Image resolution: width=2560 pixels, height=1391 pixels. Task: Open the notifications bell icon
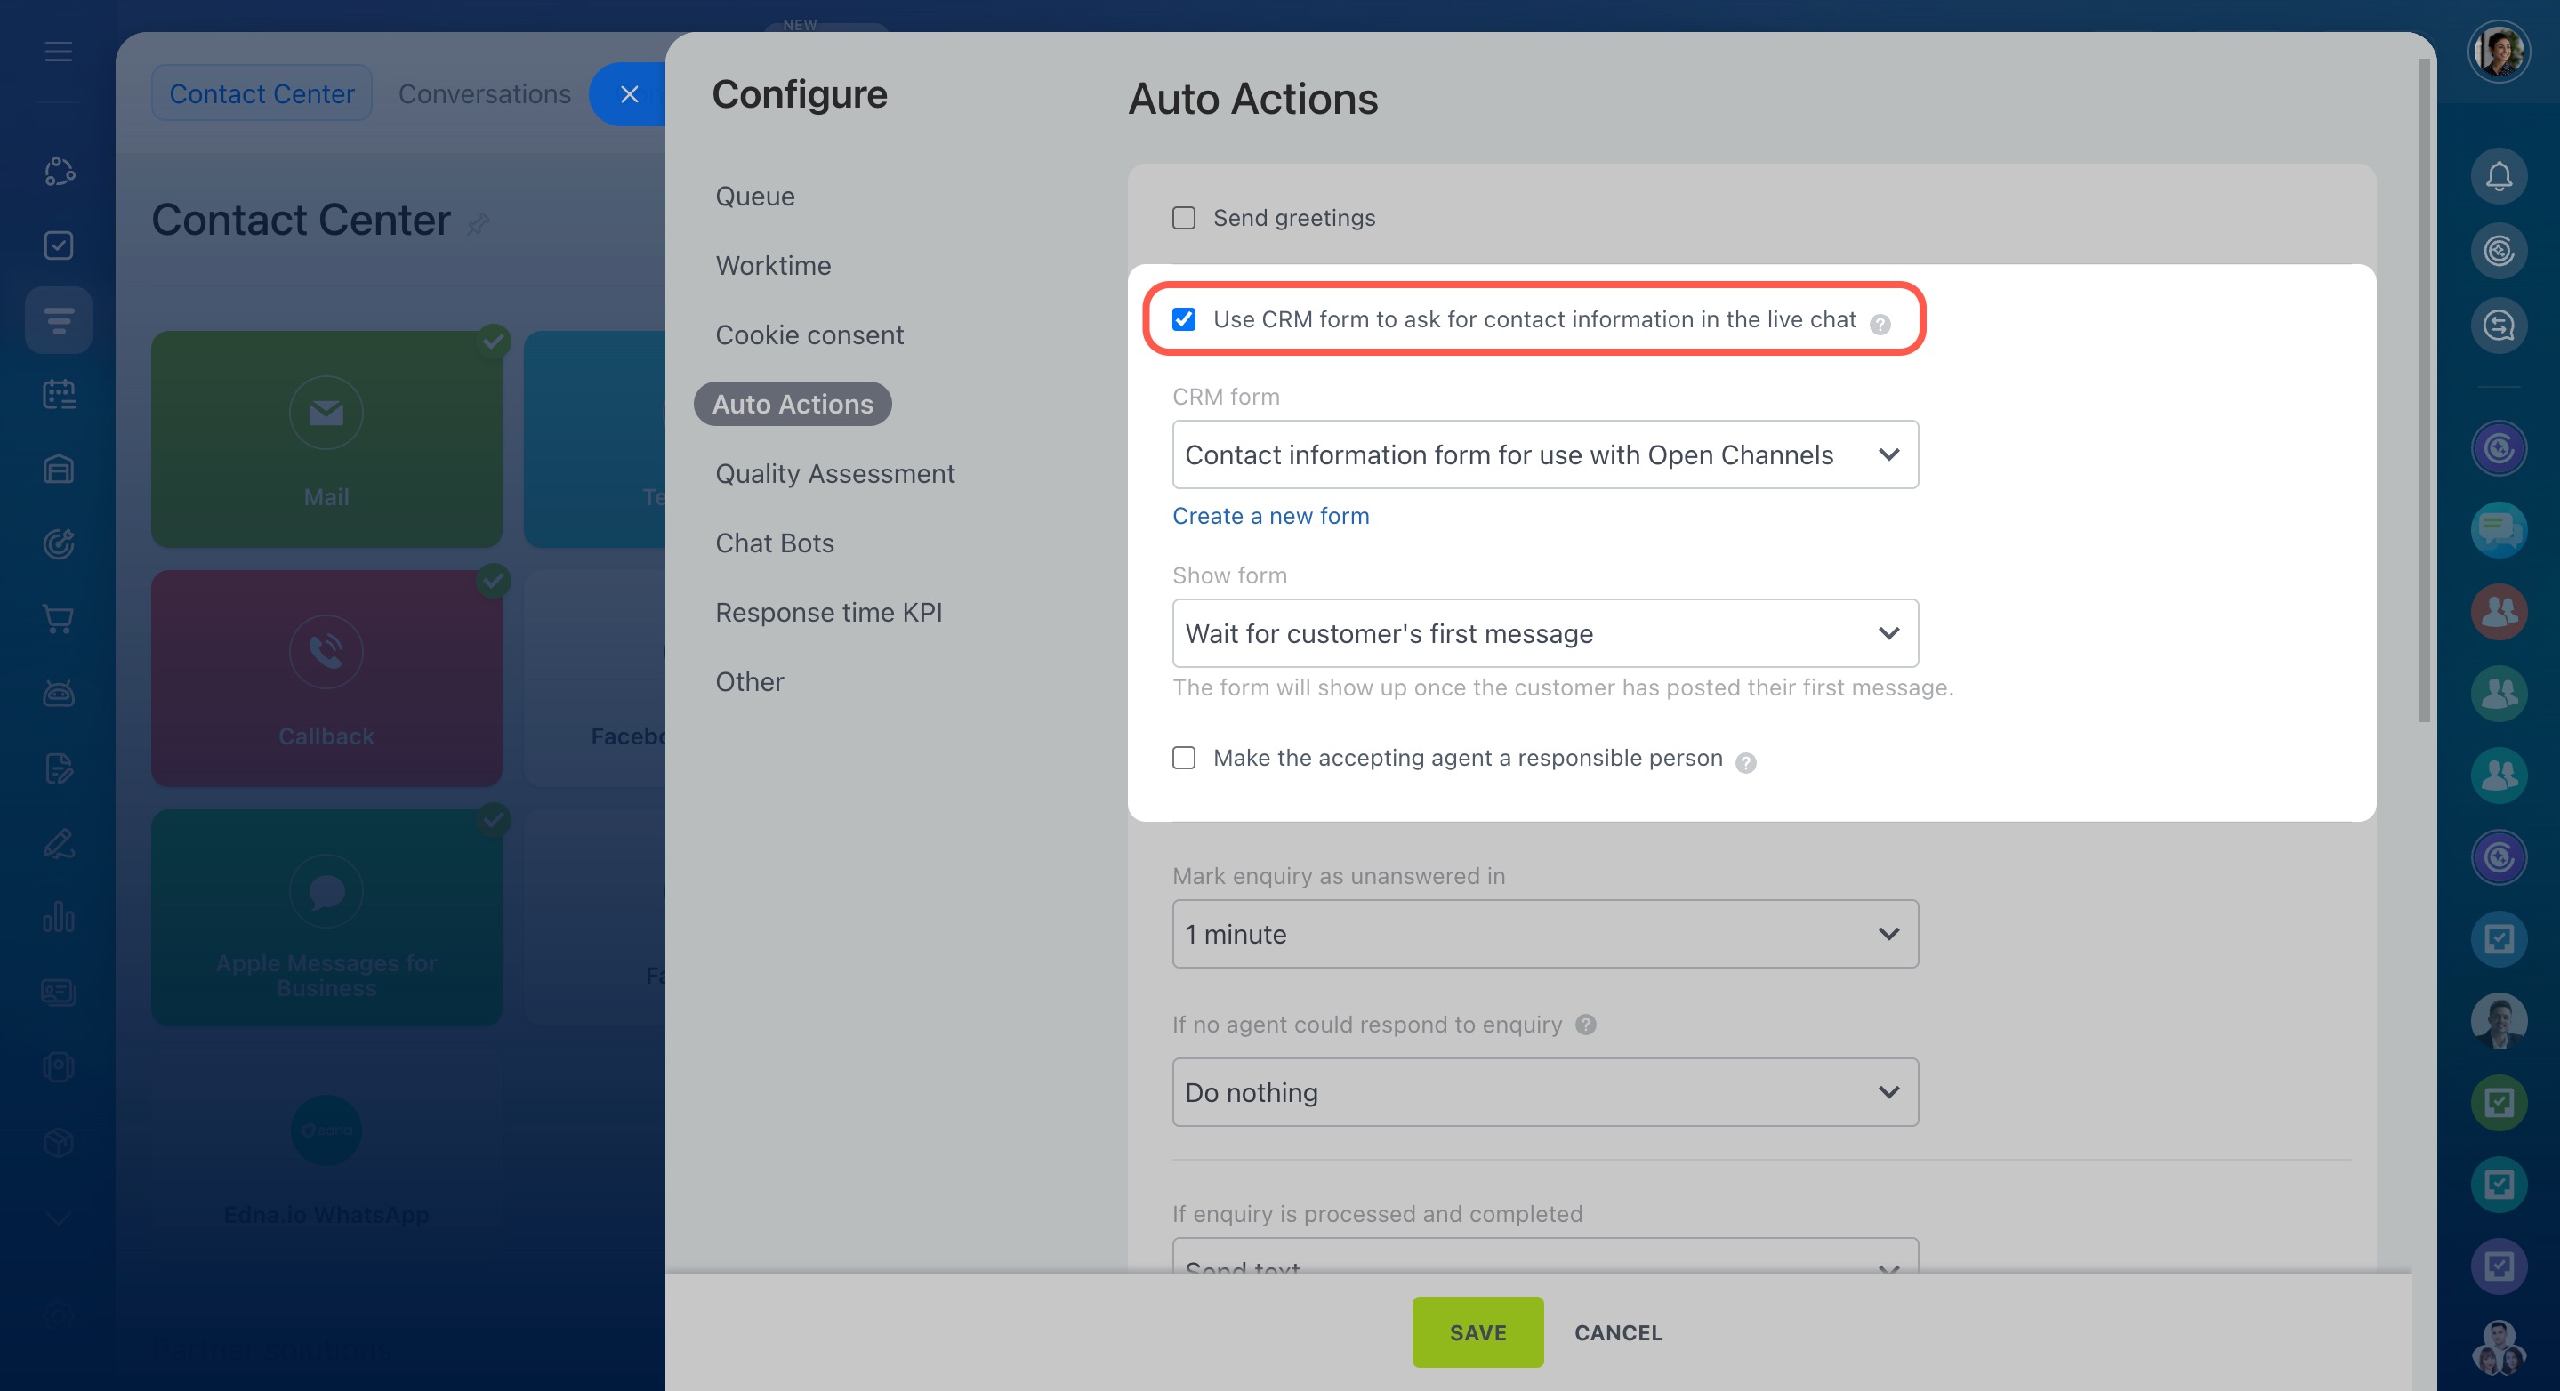(2499, 176)
